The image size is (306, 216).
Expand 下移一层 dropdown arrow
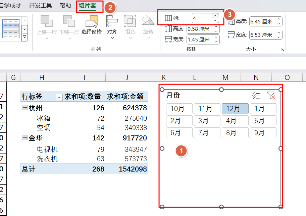pyautogui.click(x=69, y=38)
